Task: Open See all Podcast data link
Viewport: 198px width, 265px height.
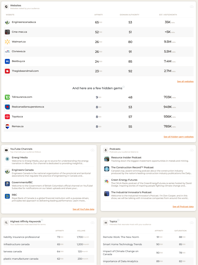Action: pos(183,207)
